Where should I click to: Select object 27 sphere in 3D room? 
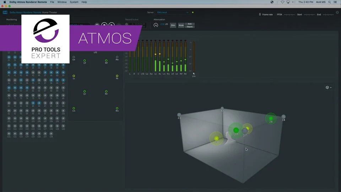point(236,130)
